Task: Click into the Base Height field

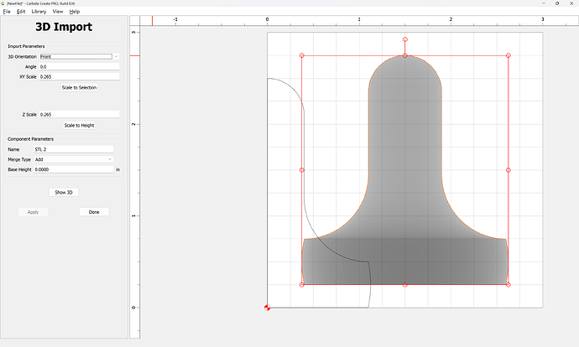Action: click(73, 169)
